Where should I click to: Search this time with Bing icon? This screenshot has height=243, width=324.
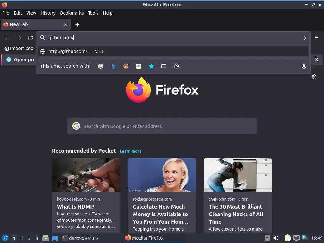tap(113, 66)
